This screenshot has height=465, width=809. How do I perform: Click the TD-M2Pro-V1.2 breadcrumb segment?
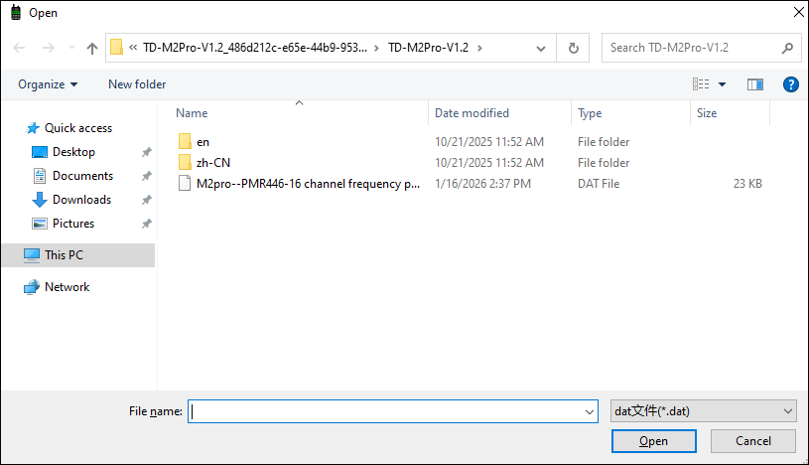(428, 48)
